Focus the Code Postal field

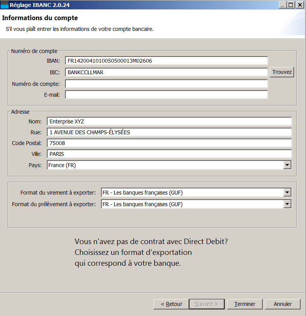[169, 143]
